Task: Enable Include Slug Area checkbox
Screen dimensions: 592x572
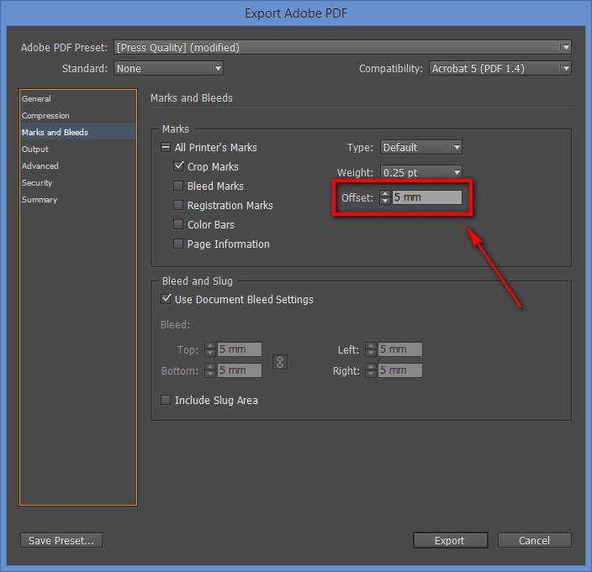Action: (x=166, y=400)
